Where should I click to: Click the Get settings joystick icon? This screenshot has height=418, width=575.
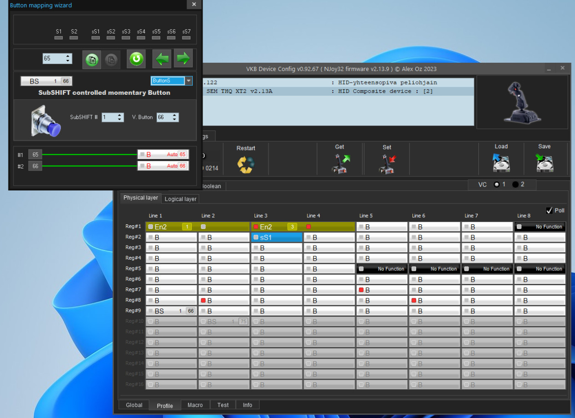point(340,163)
